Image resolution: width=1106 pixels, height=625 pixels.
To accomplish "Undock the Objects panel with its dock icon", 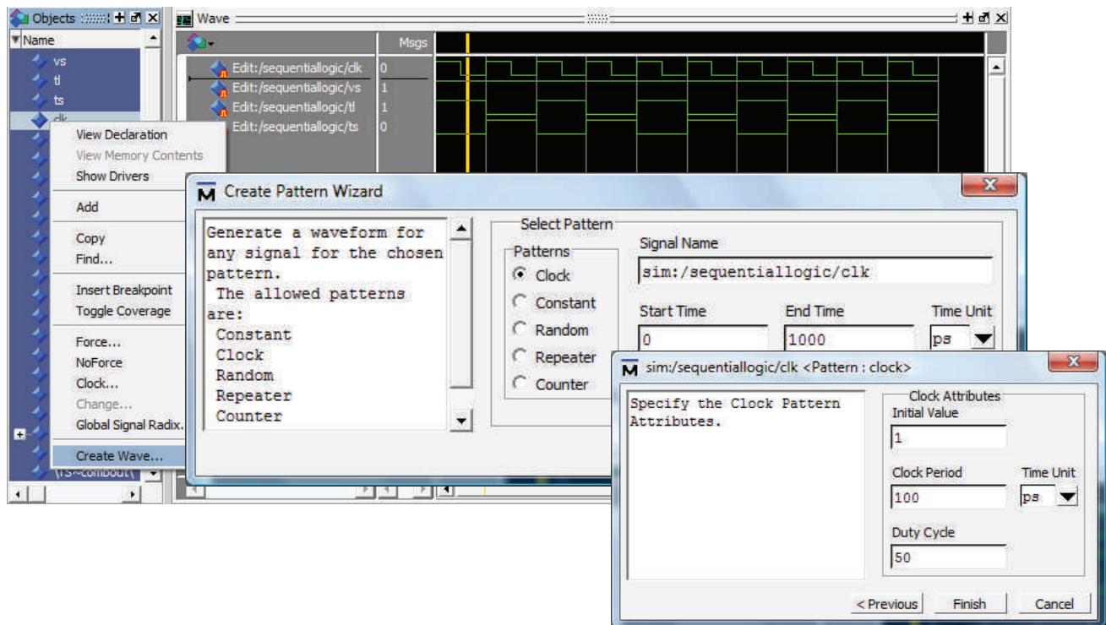I will 135,17.
